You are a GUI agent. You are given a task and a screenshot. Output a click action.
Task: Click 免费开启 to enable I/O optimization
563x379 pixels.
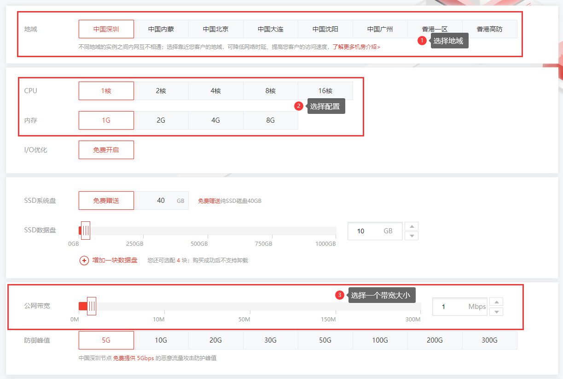[x=106, y=149]
